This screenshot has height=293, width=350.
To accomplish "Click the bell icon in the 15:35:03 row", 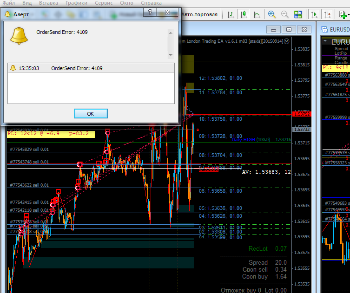I will (x=13, y=68).
